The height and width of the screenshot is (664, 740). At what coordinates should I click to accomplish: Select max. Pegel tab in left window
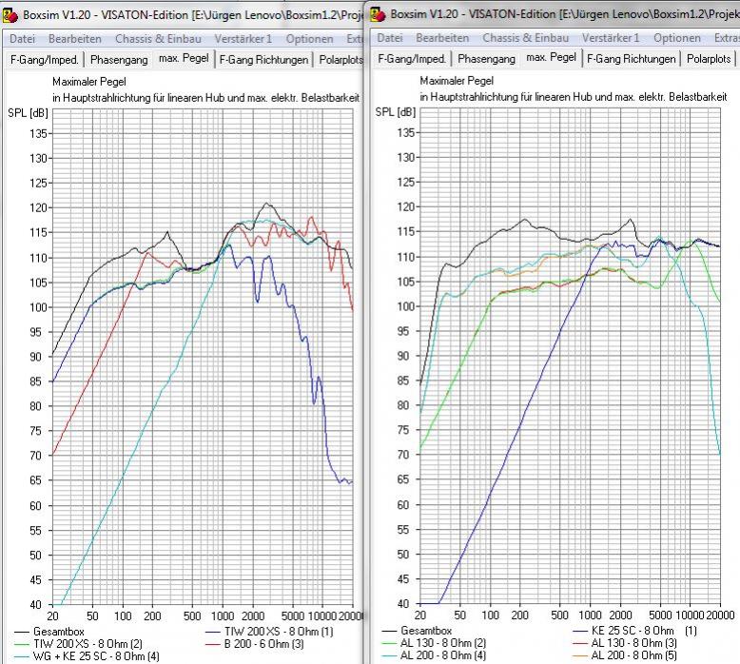pos(184,59)
